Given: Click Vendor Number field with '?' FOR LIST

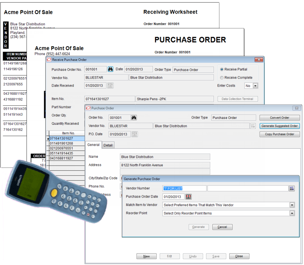Looking at the screenshot, I should 184,188.
